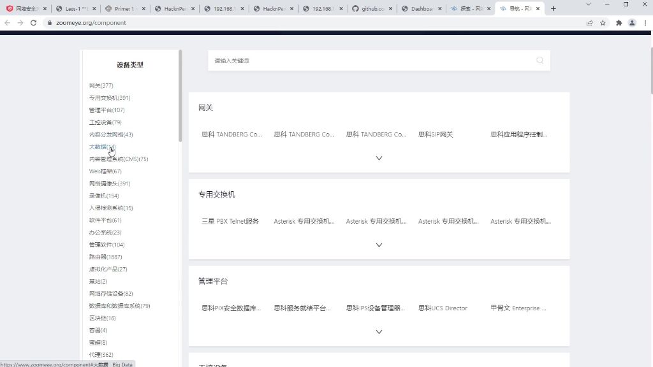
Task: Select 网络存储设备(82) in sidebar
Action: (x=111, y=294)
